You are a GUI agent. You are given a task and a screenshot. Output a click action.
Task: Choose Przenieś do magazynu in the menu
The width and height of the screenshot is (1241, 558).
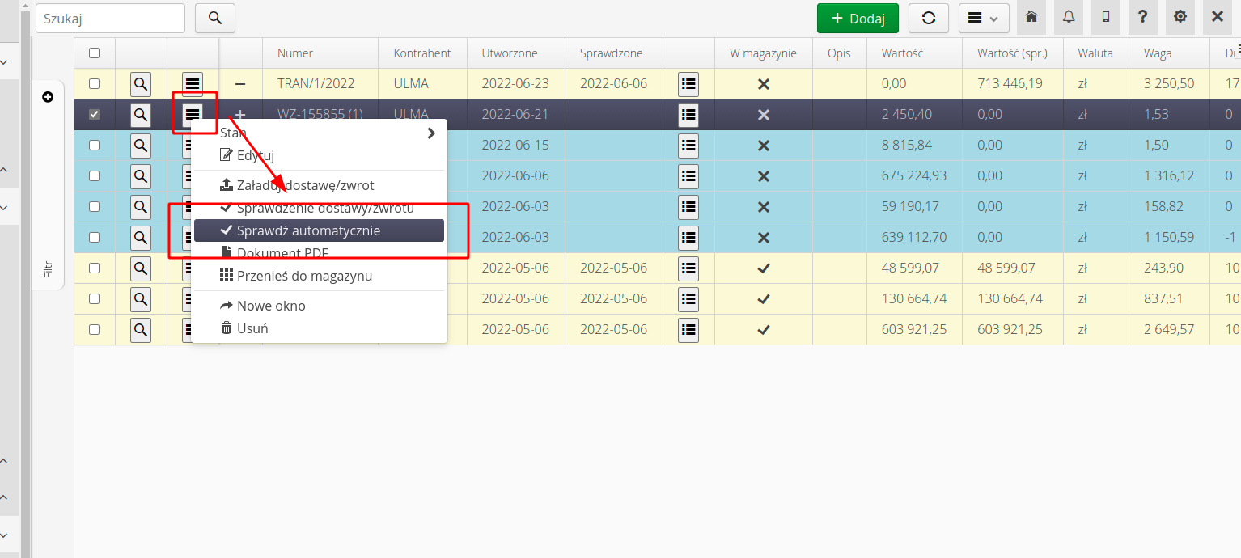coord(304,276)
